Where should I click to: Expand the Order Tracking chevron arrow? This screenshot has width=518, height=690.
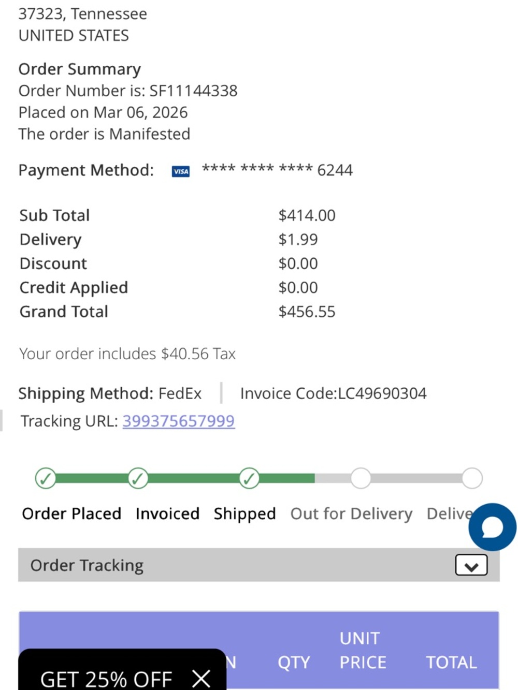click(471, 565)
